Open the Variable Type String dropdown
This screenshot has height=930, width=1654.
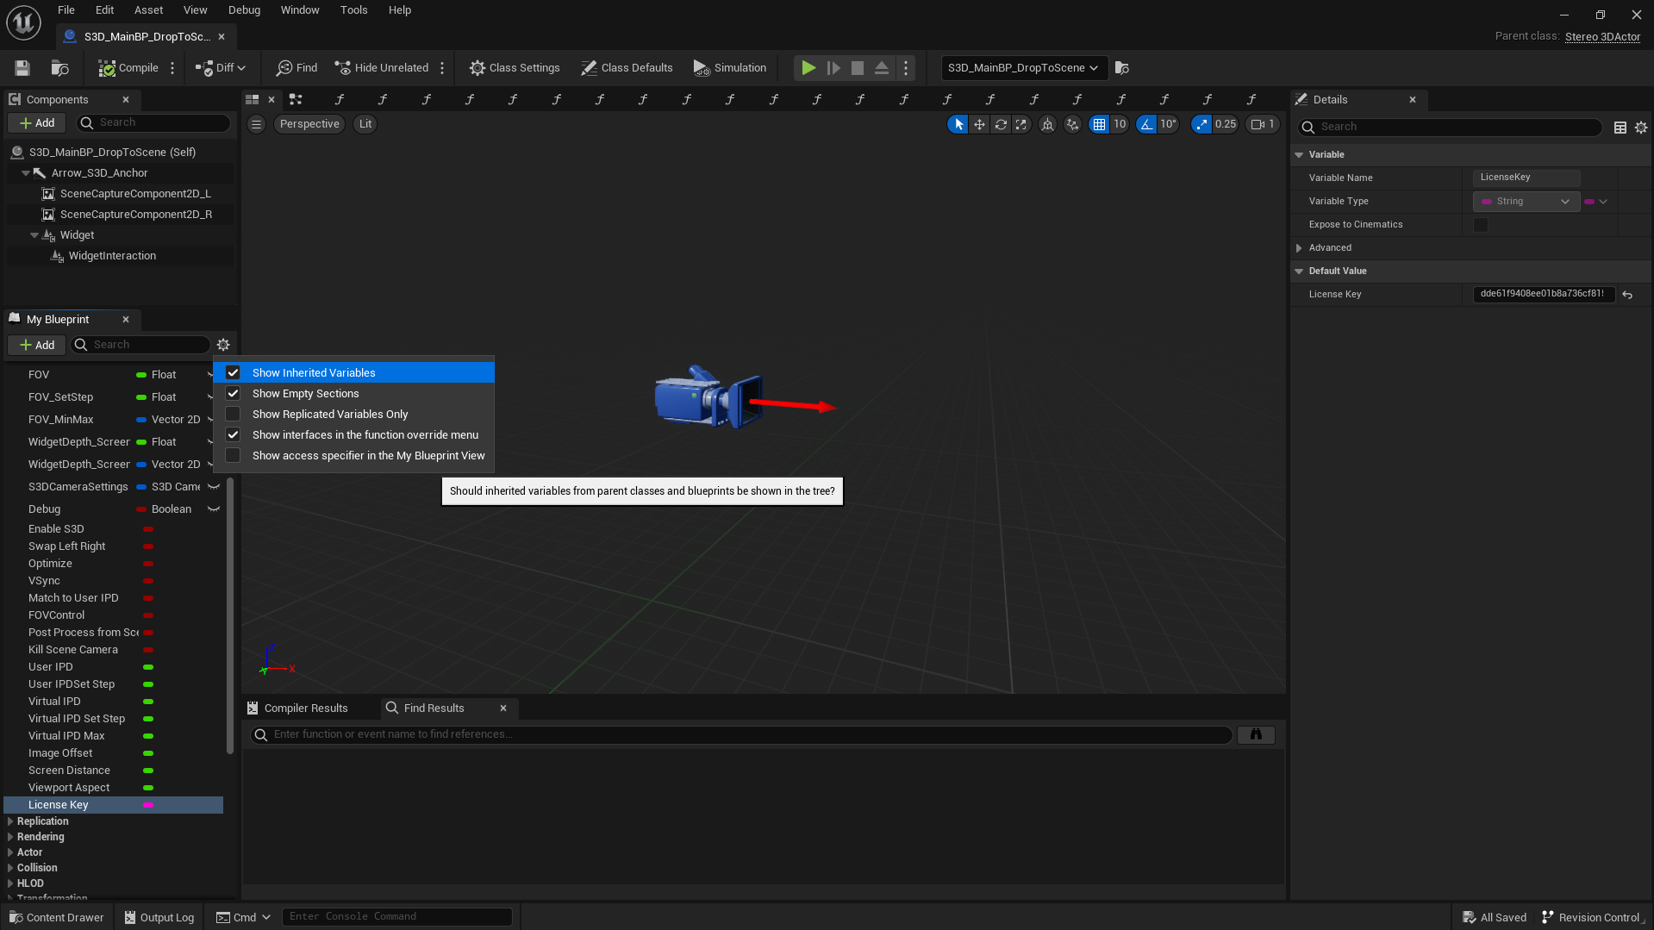click(1526, 202)
